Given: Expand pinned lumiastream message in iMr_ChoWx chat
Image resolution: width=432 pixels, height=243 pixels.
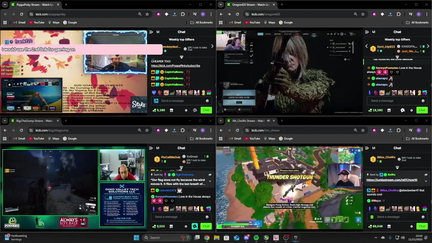Looking at the screenshot, I should [426, 181].
